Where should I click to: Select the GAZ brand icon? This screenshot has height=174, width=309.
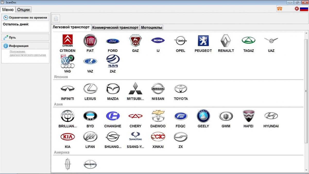pos(135,41)
